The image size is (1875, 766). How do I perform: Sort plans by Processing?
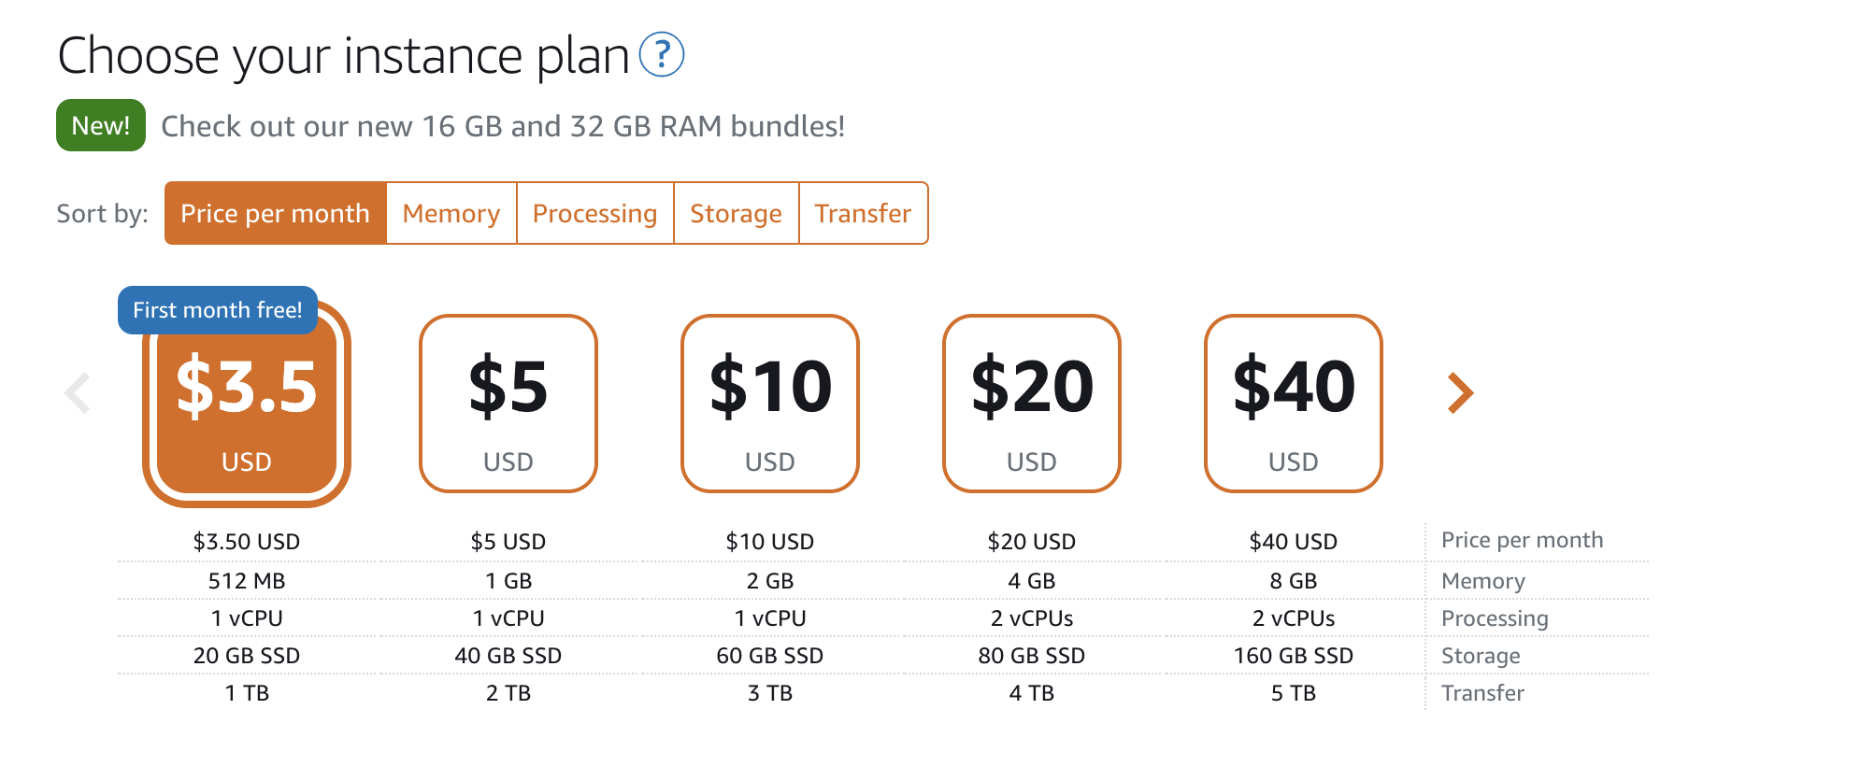[x=595, y=213]
